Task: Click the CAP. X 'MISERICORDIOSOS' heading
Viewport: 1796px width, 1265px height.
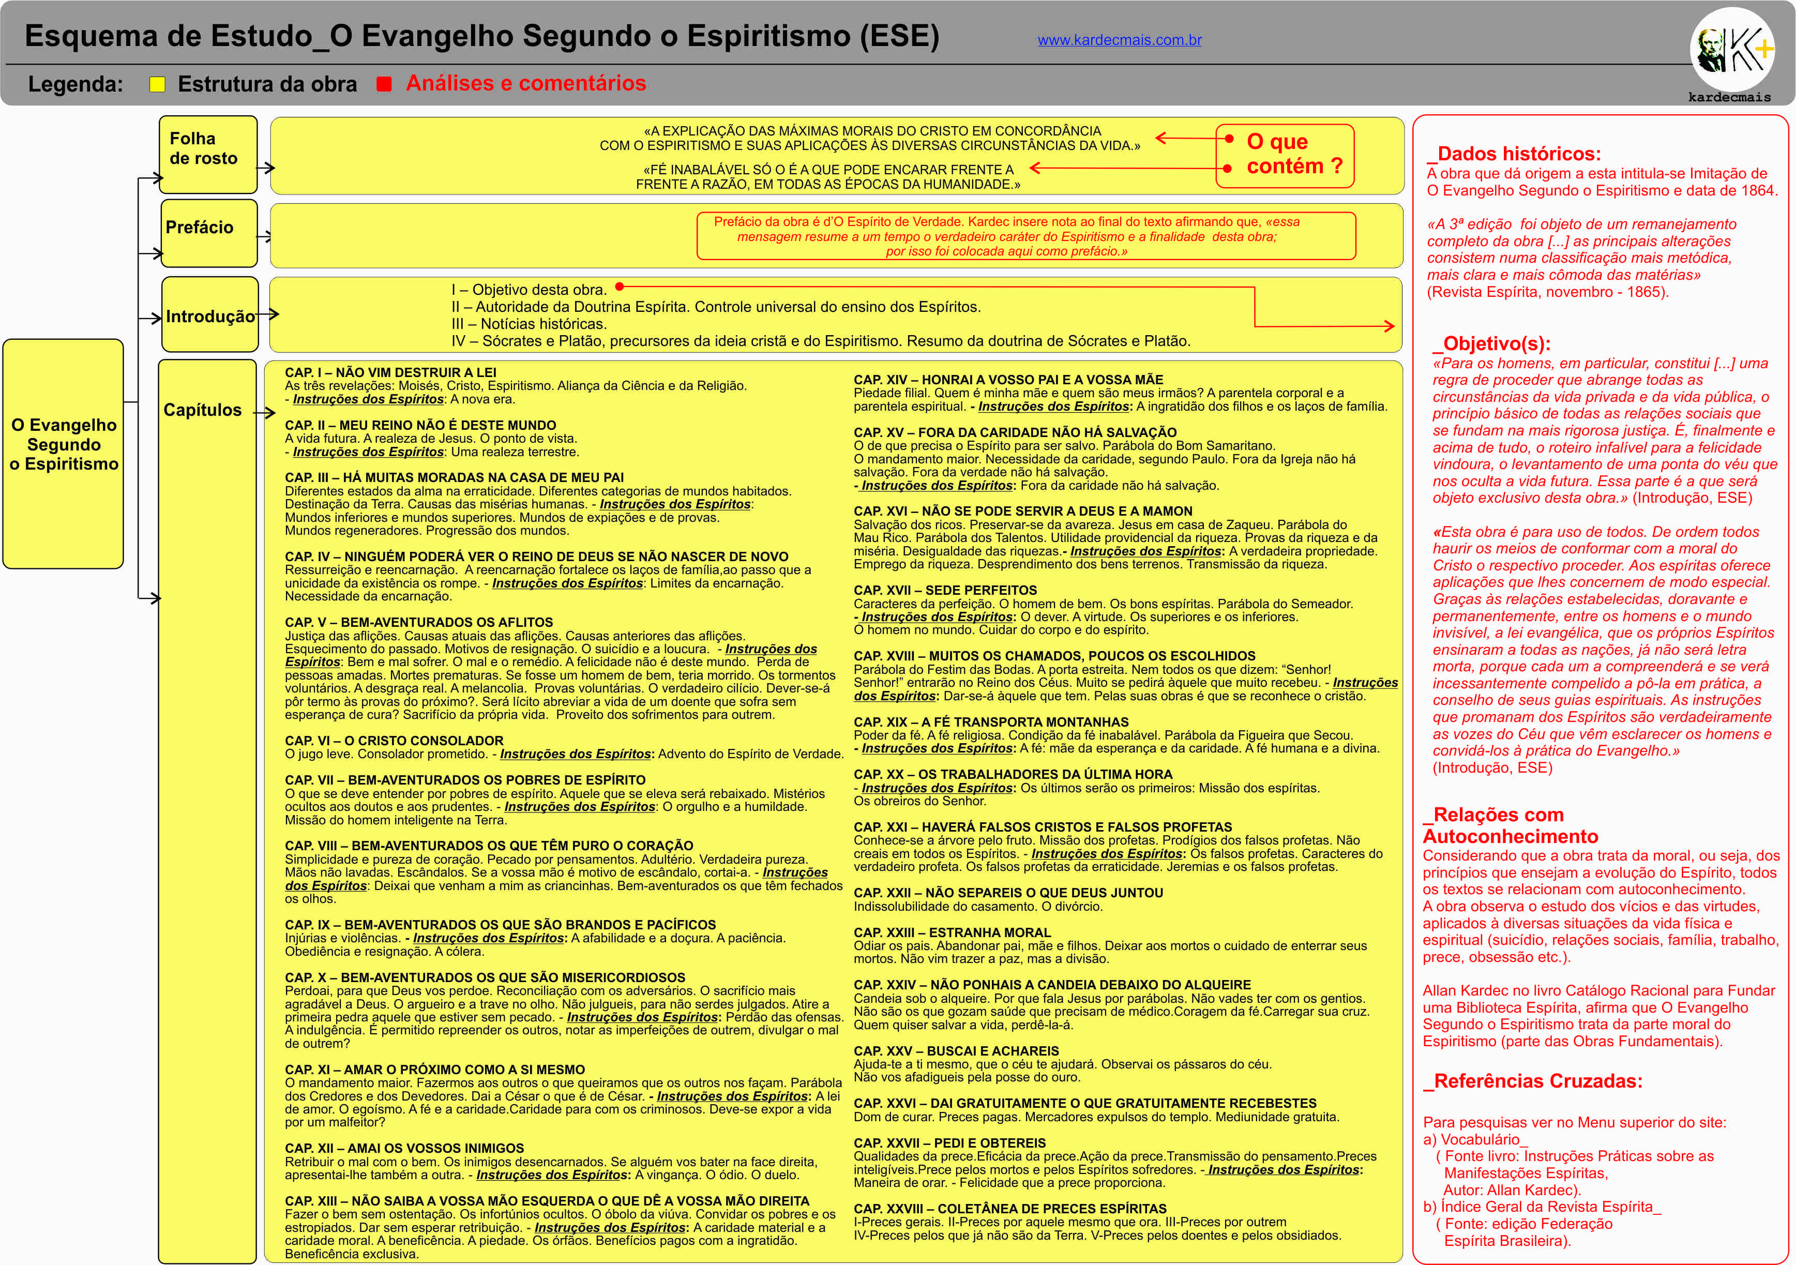Action: pyautogui.click(x=485, y=977)
